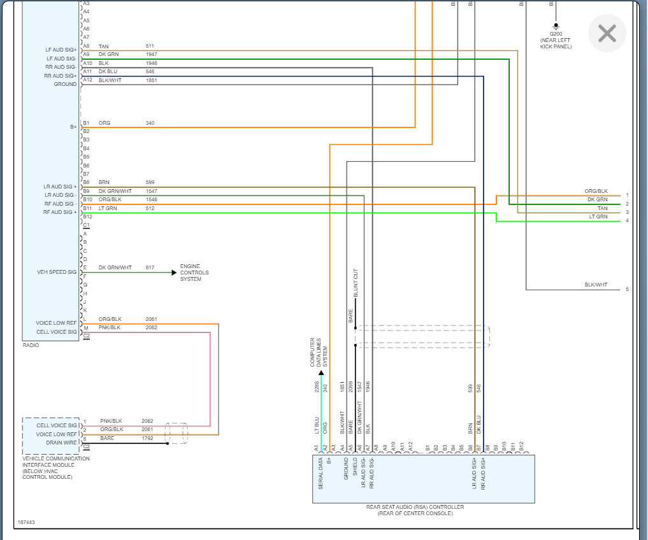The image size is (648, 540).
Task: Click the ORG 340 wire label
Action: point(126,123)
